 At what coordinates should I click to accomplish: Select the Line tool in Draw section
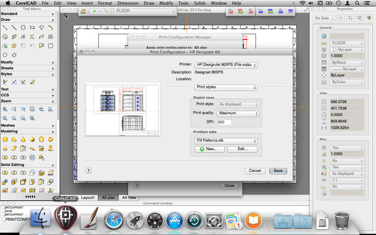point(5,27)
